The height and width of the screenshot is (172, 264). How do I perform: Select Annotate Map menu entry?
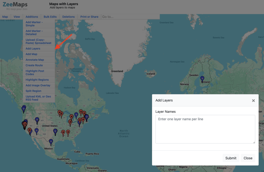coord(35,60)
